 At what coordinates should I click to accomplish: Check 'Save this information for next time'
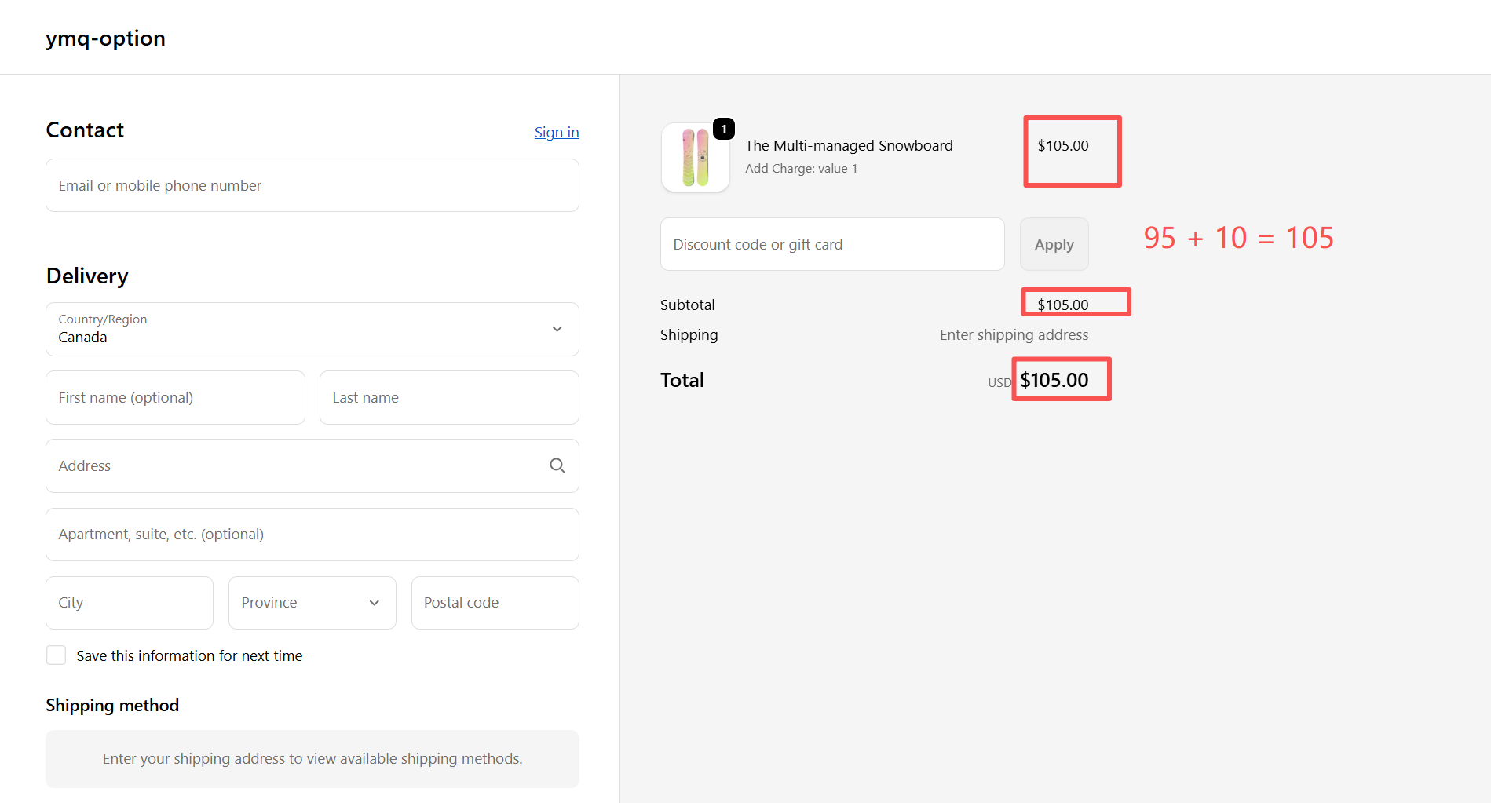point(57,655)
